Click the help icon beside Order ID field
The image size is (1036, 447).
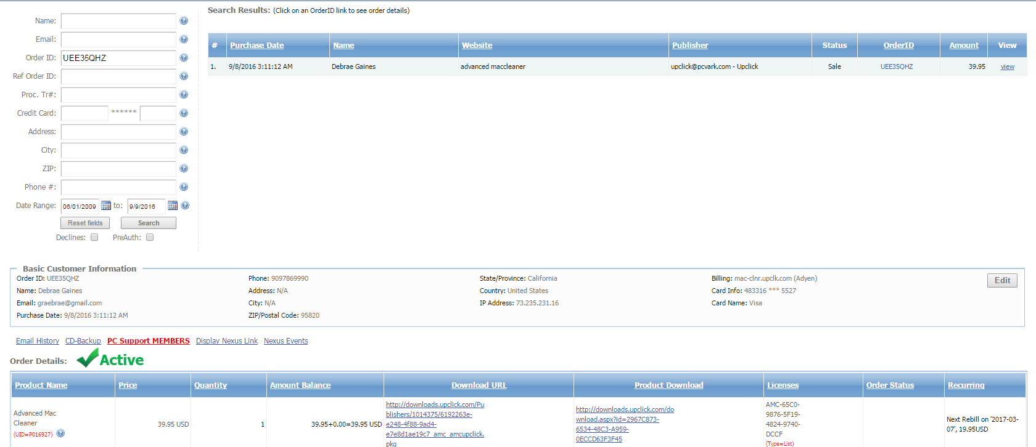(184, 58)
